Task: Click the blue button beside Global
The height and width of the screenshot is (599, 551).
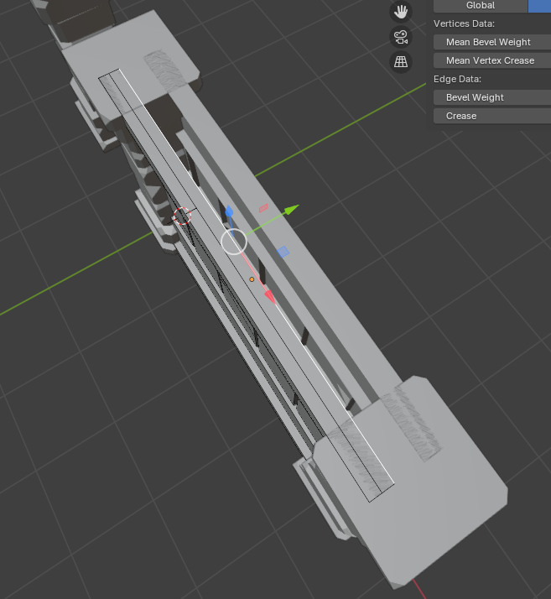Action: 539,6
